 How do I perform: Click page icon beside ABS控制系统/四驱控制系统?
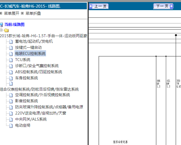tap(11, 72)
